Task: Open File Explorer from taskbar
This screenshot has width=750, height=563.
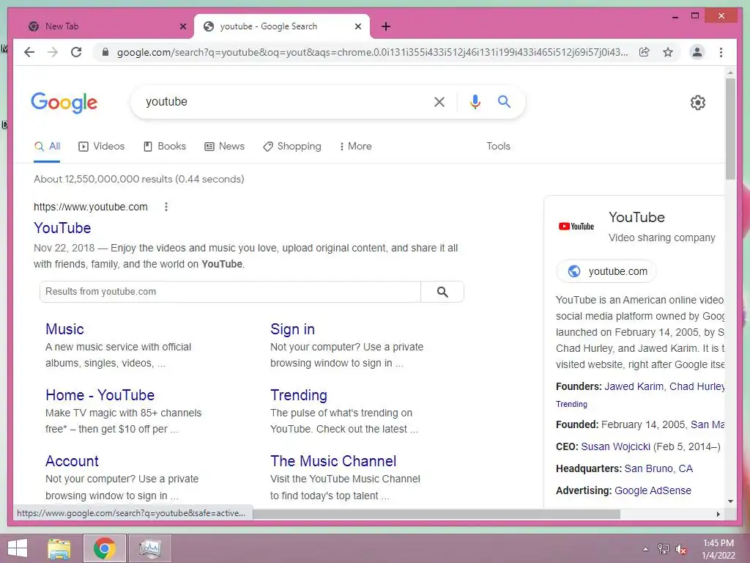Action: coord(59,548)
